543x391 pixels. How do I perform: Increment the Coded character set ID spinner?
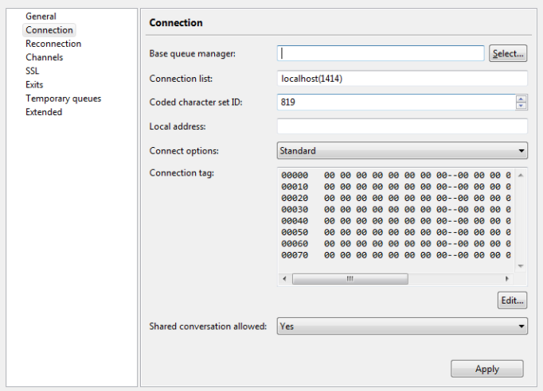click(521, 99)
